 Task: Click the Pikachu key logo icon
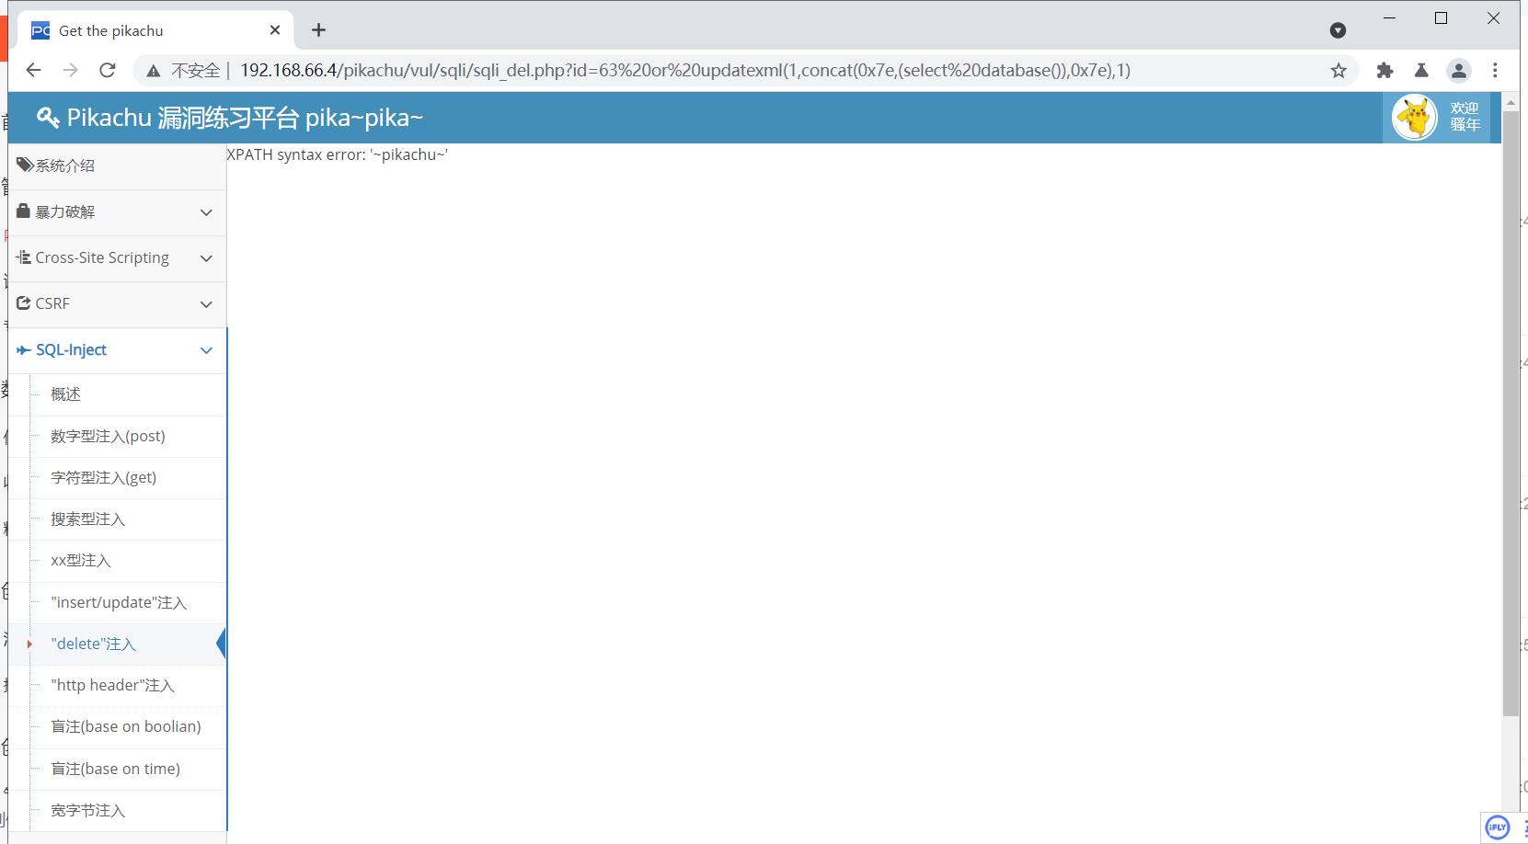47,118
